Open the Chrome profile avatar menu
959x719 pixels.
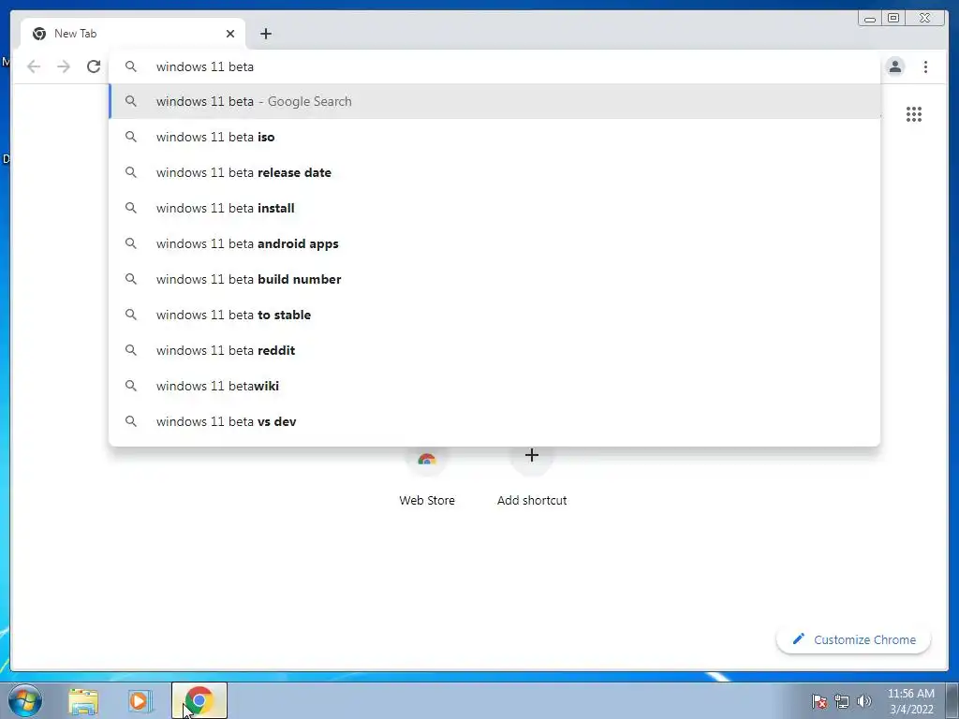[894, 66]
